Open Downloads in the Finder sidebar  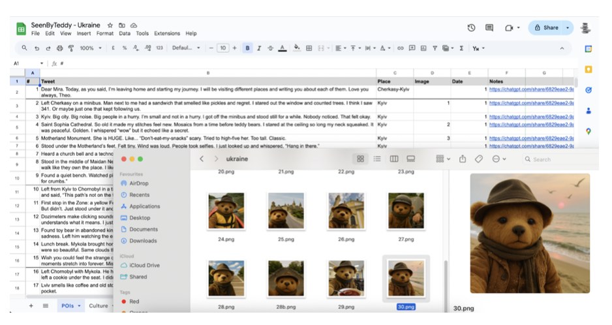pyautogui.click(x=139, y=241)
